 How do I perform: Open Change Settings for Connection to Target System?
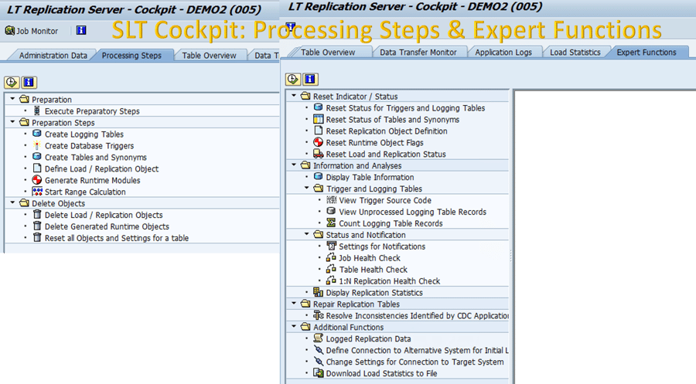415,362
